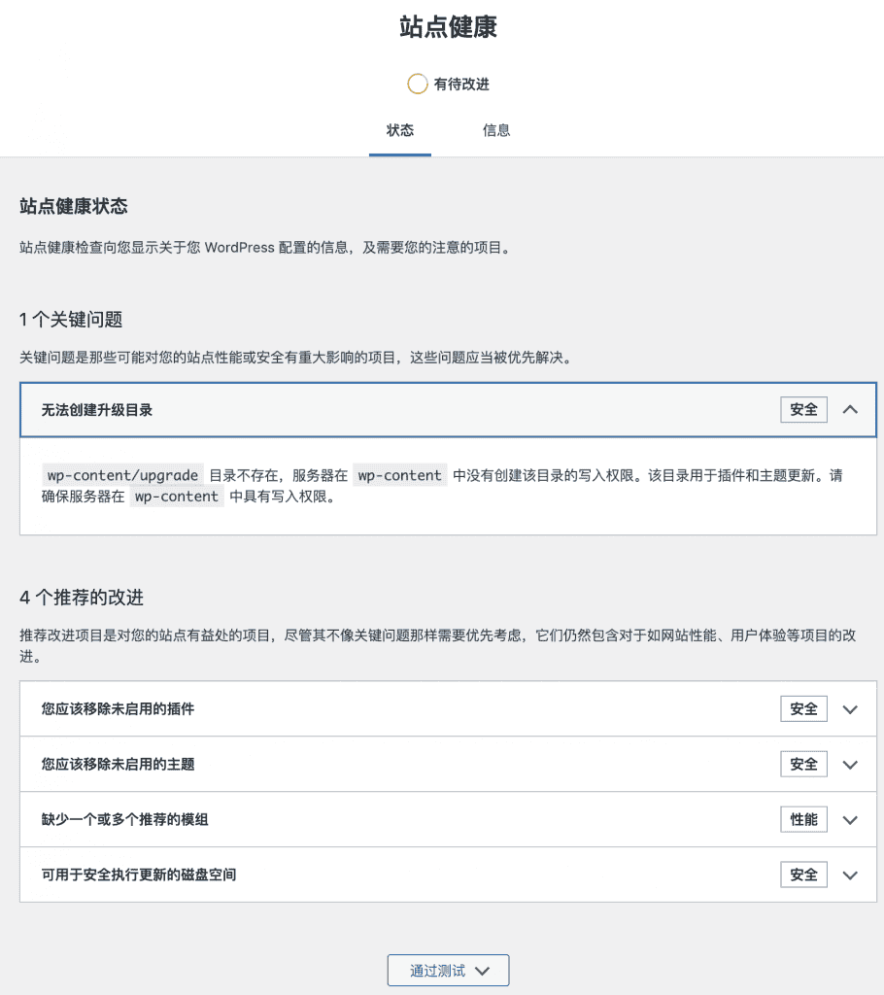Click the 有待改进 status circle icon
Viewport: 884px width, 995px height.
418,84
